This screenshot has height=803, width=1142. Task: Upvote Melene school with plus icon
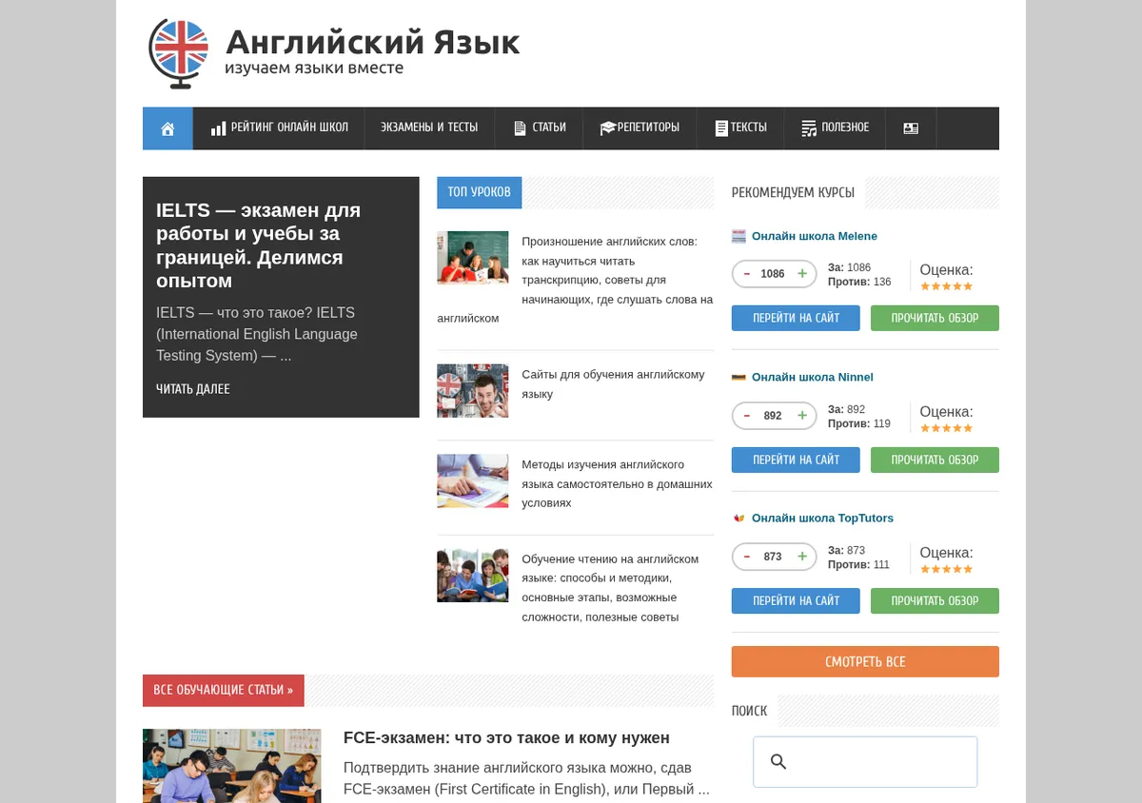click(x=802, y=274)
